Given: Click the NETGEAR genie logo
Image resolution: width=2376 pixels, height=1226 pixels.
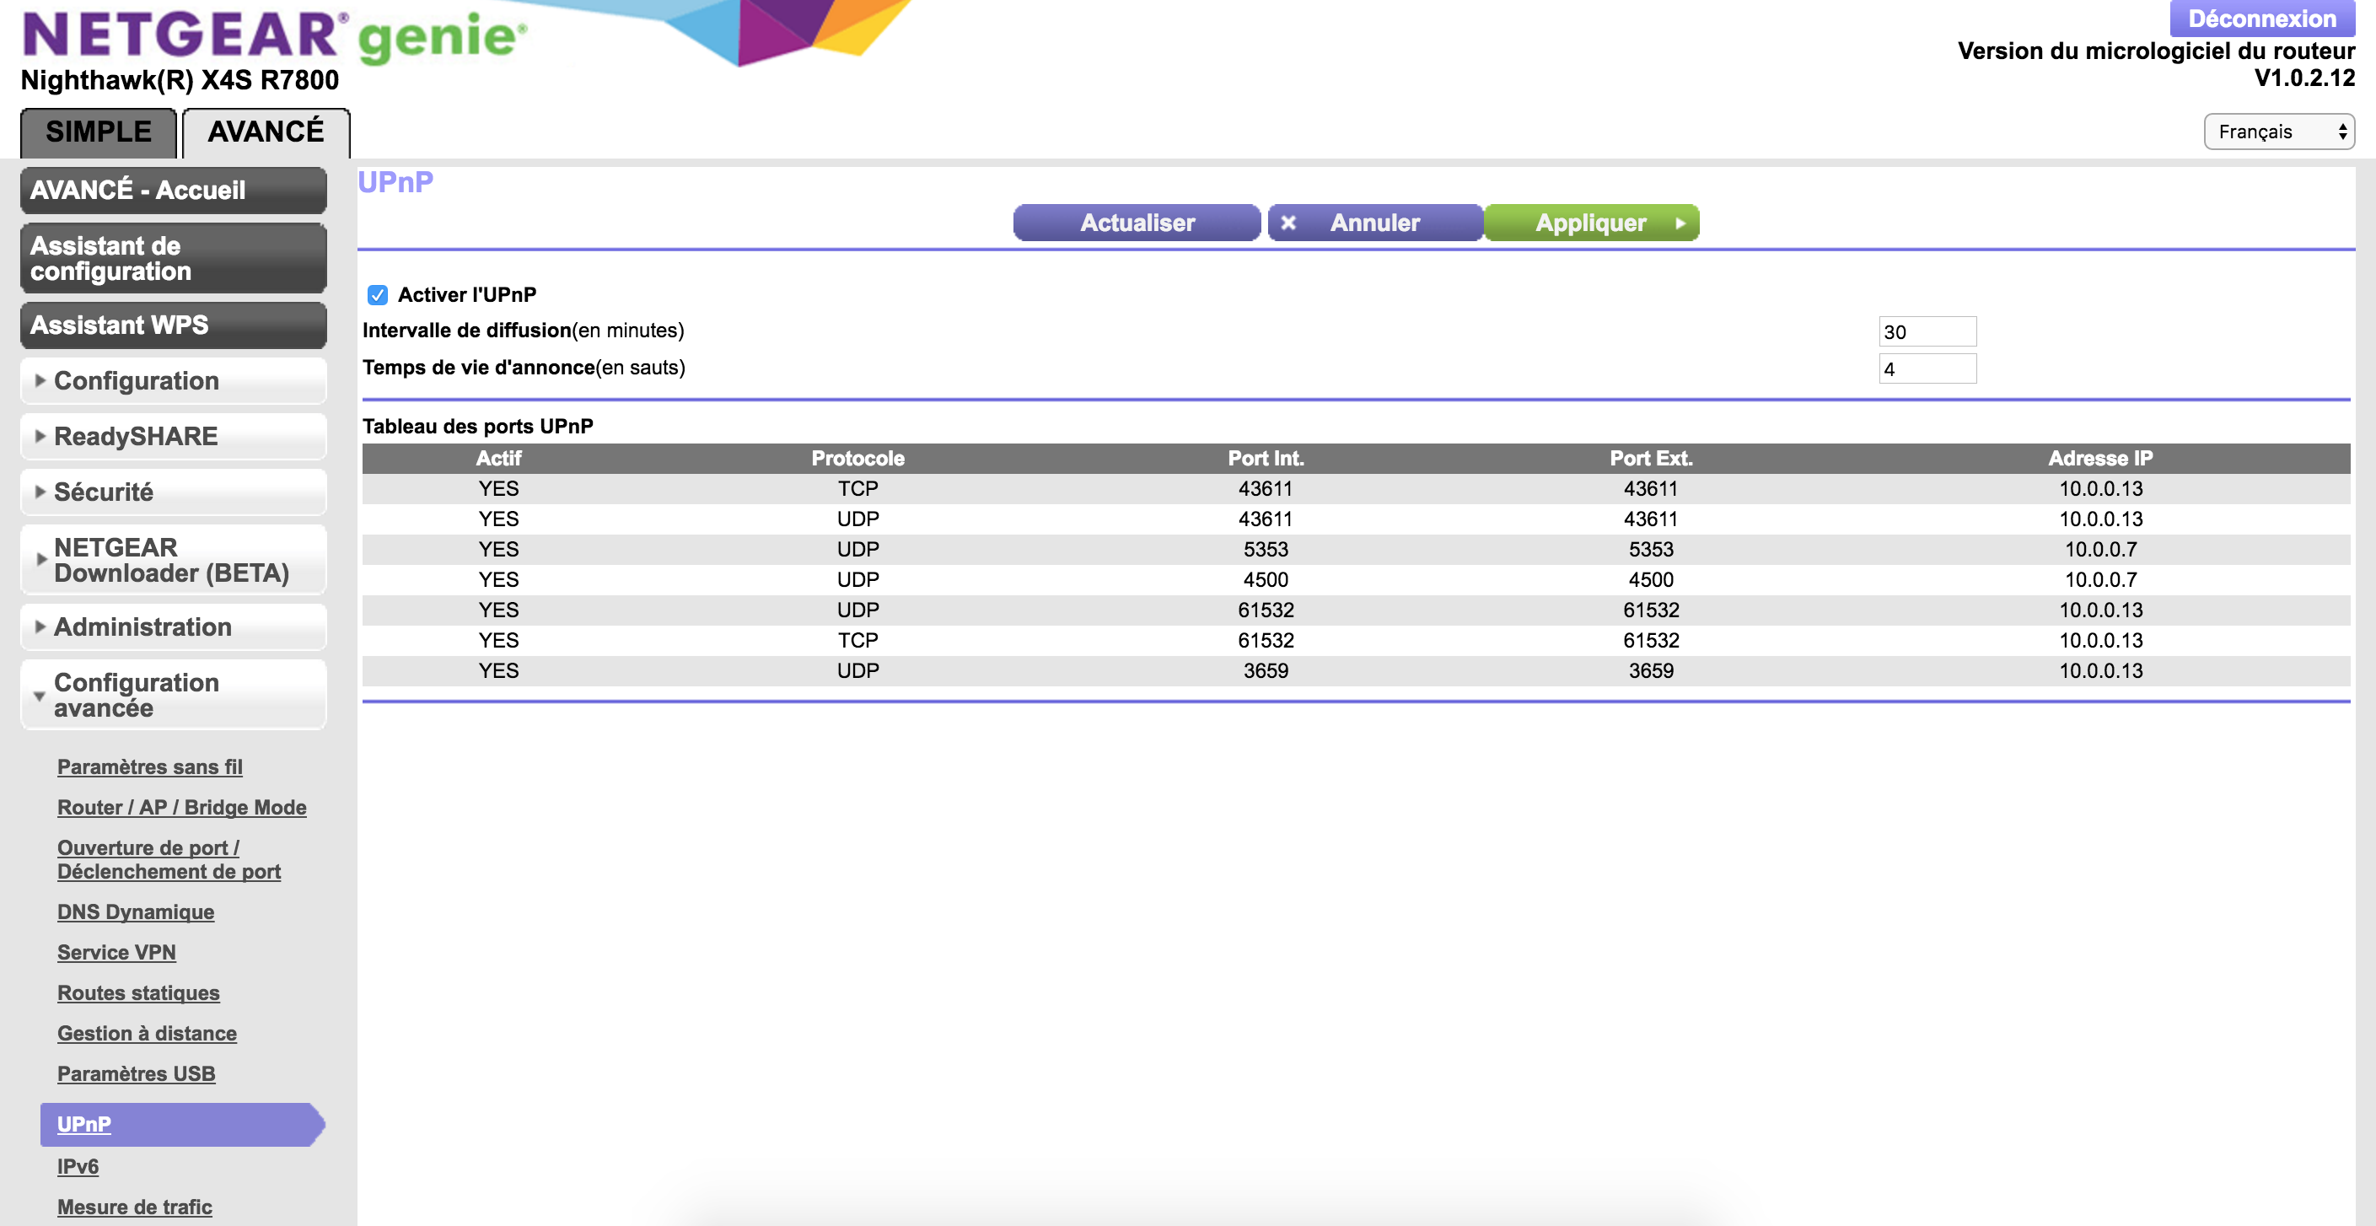Looking at the screenshot, I should [273, 37].
